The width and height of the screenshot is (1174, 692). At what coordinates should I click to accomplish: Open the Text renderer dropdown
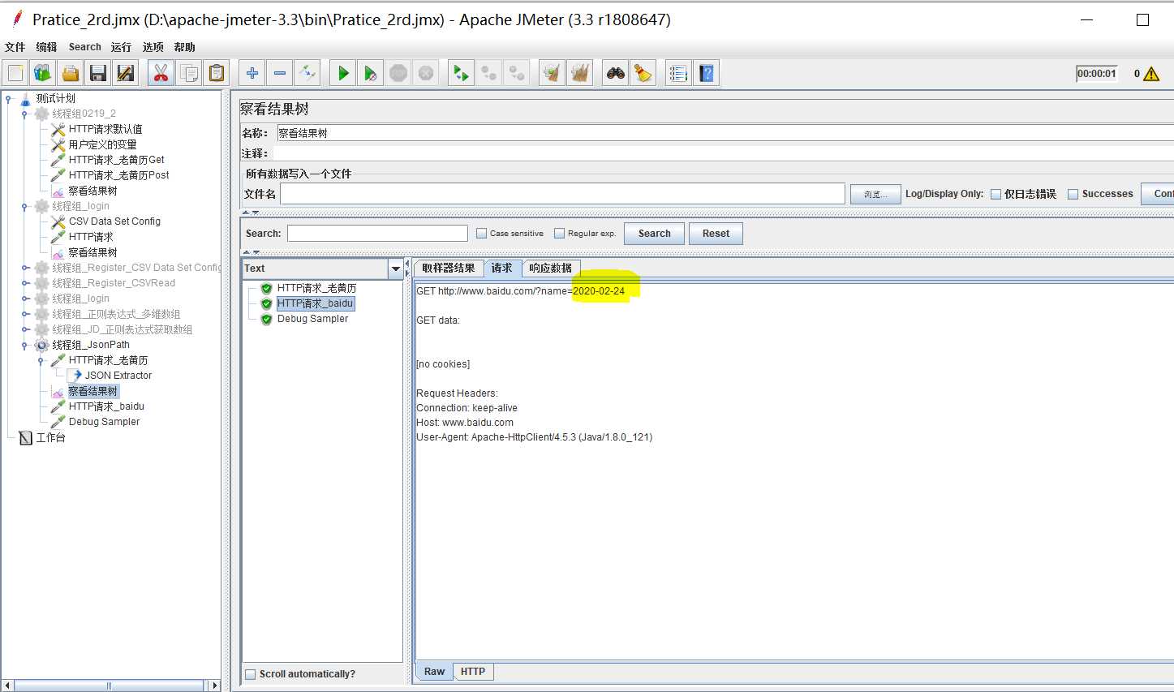[x=396, y=269]
